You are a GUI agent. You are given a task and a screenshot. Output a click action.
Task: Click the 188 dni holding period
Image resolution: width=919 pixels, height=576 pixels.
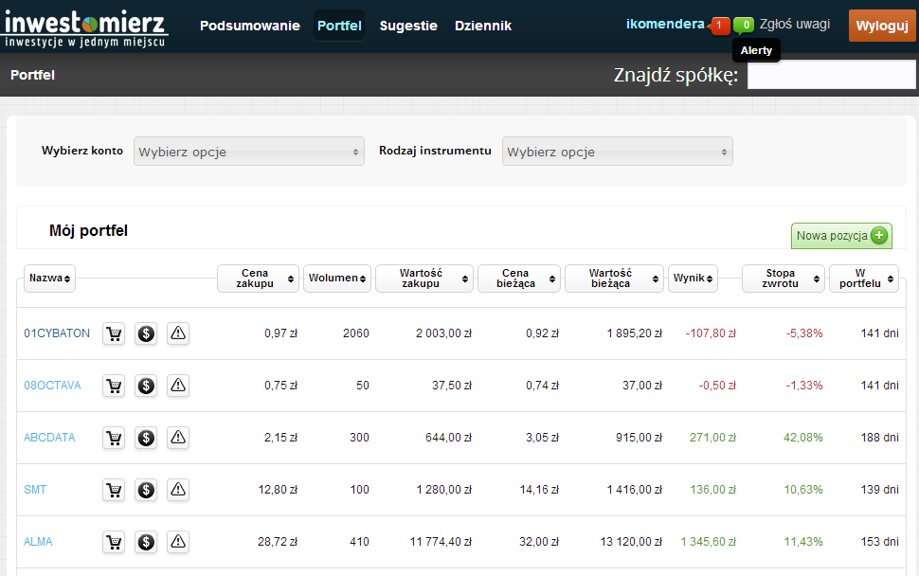pyautogui.click(x=880, y=438)
